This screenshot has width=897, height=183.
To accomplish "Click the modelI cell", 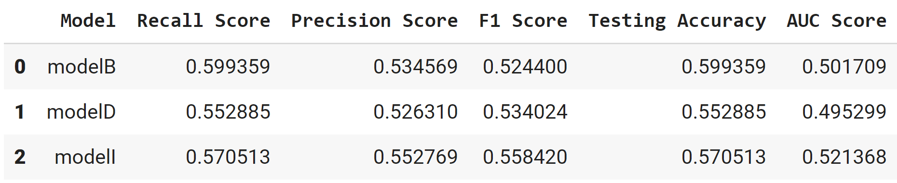I will tap(85, 157).
